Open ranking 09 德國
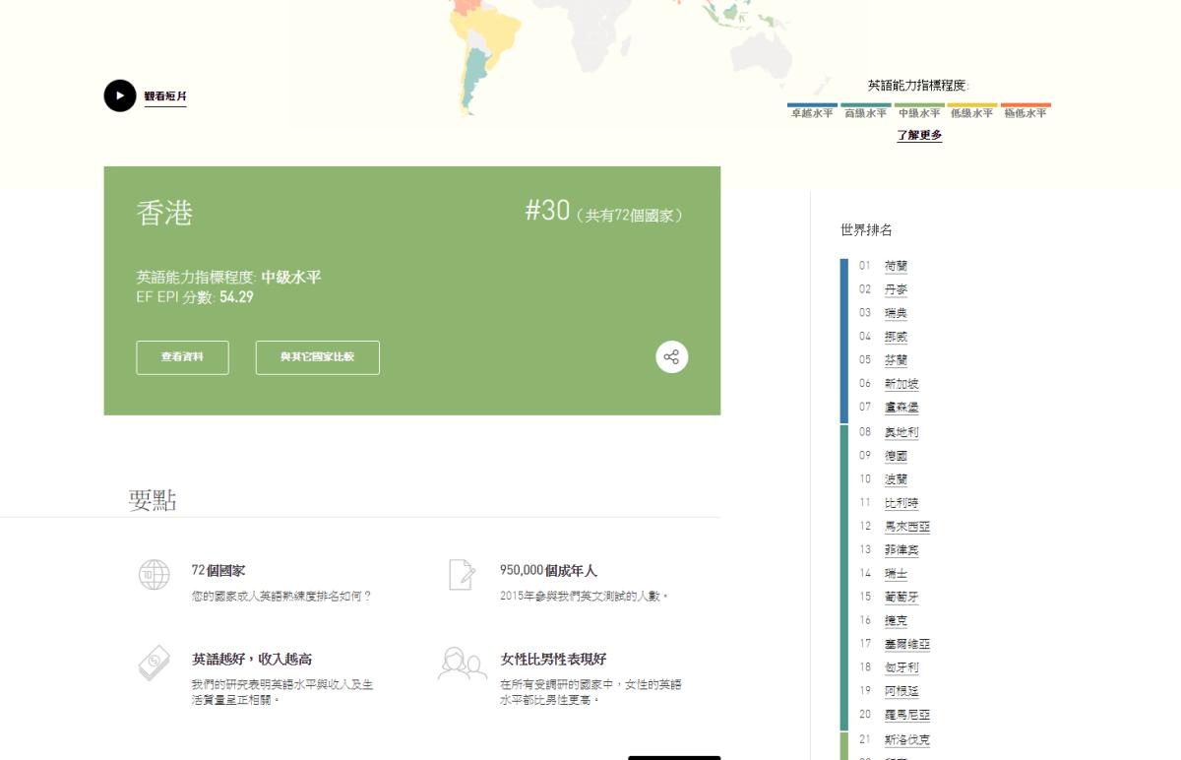Screen dimensions: 1181x760 [x=896, y=456]
